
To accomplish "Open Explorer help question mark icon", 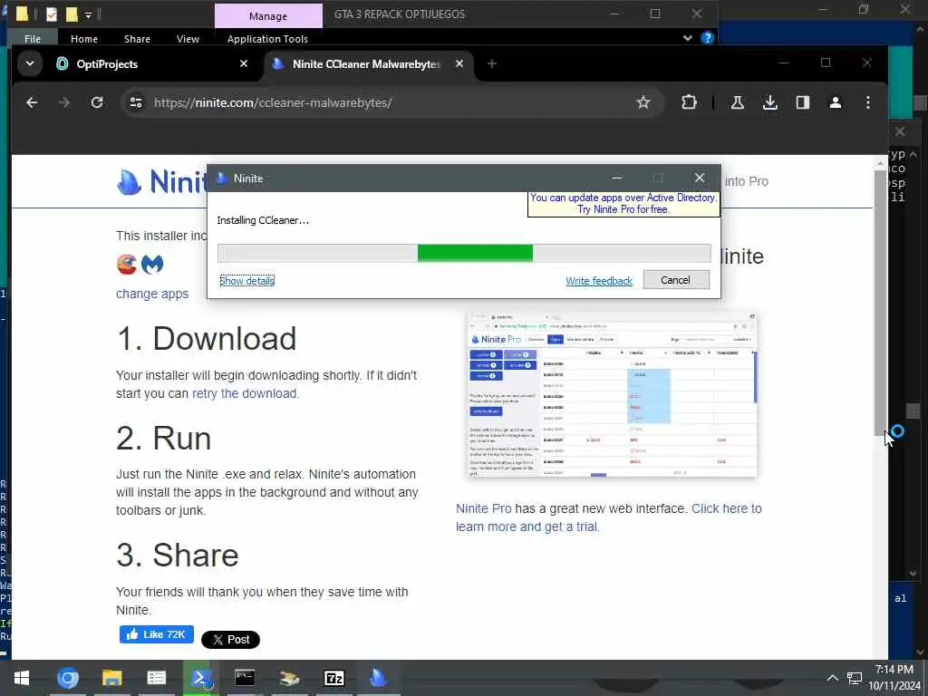I will 707,38.
